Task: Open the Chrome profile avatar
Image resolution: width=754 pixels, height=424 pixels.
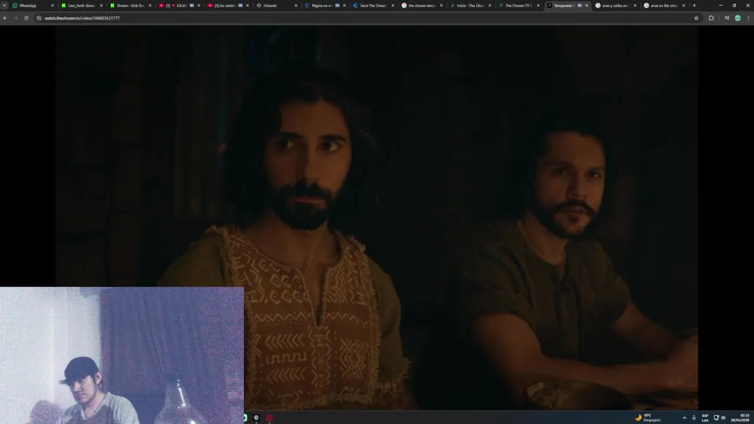Action: point(738,18)
